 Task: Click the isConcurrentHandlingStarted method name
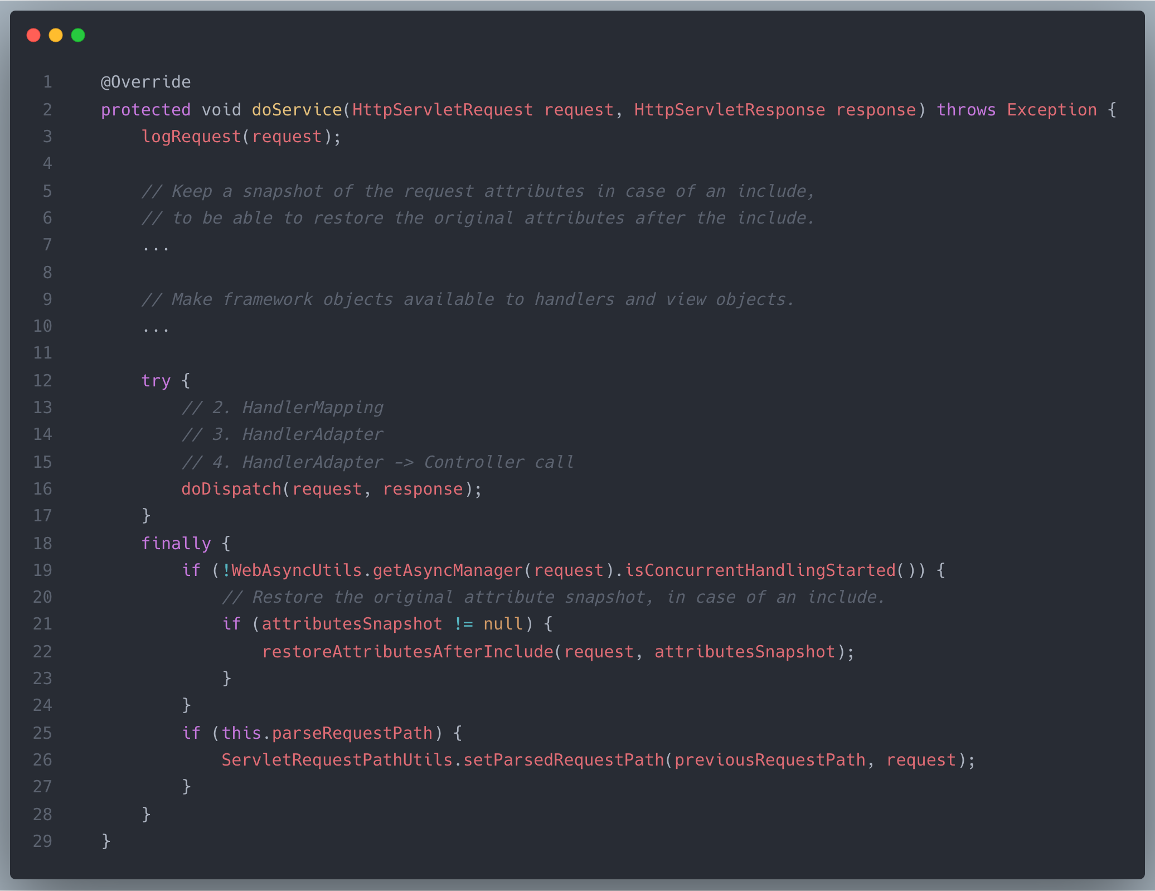(760, 570)
